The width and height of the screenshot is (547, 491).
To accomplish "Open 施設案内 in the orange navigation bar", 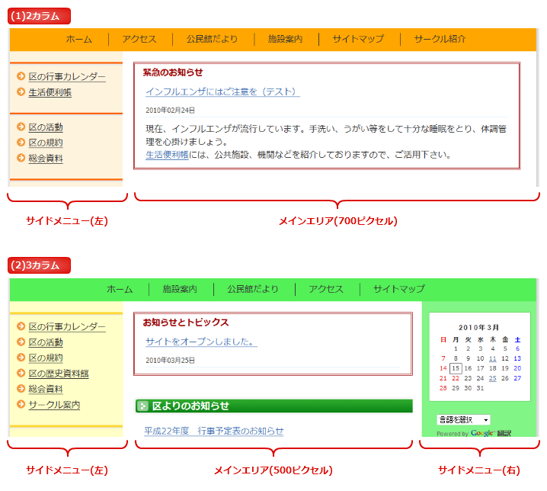I will coord(285,39).
